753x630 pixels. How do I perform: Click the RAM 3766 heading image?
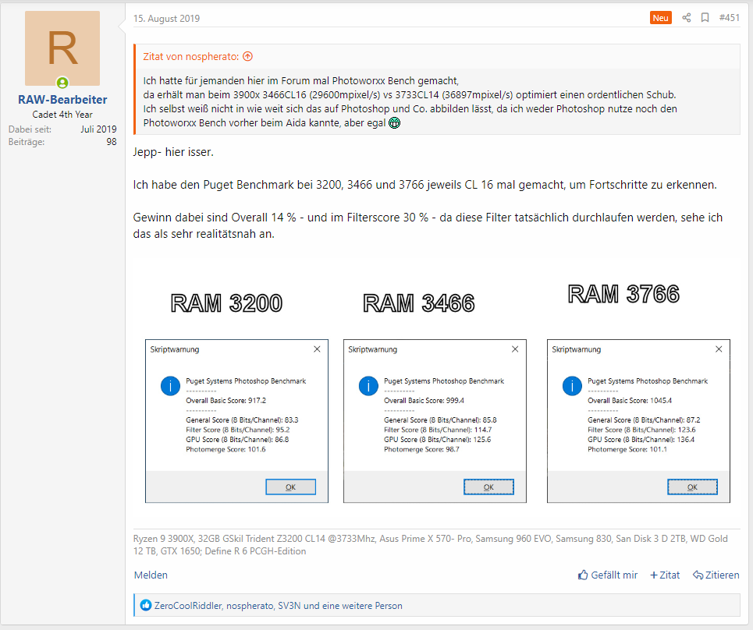(x=623, y=294)
